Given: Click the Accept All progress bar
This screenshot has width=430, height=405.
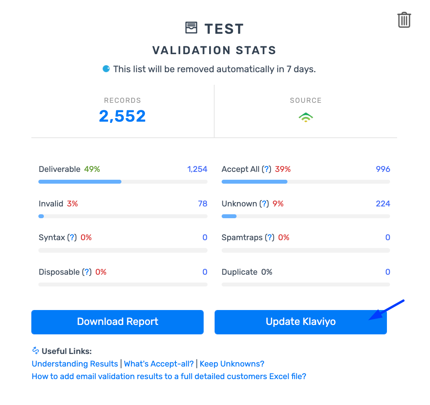Looking at the screenshot, I should pos(306,182).
